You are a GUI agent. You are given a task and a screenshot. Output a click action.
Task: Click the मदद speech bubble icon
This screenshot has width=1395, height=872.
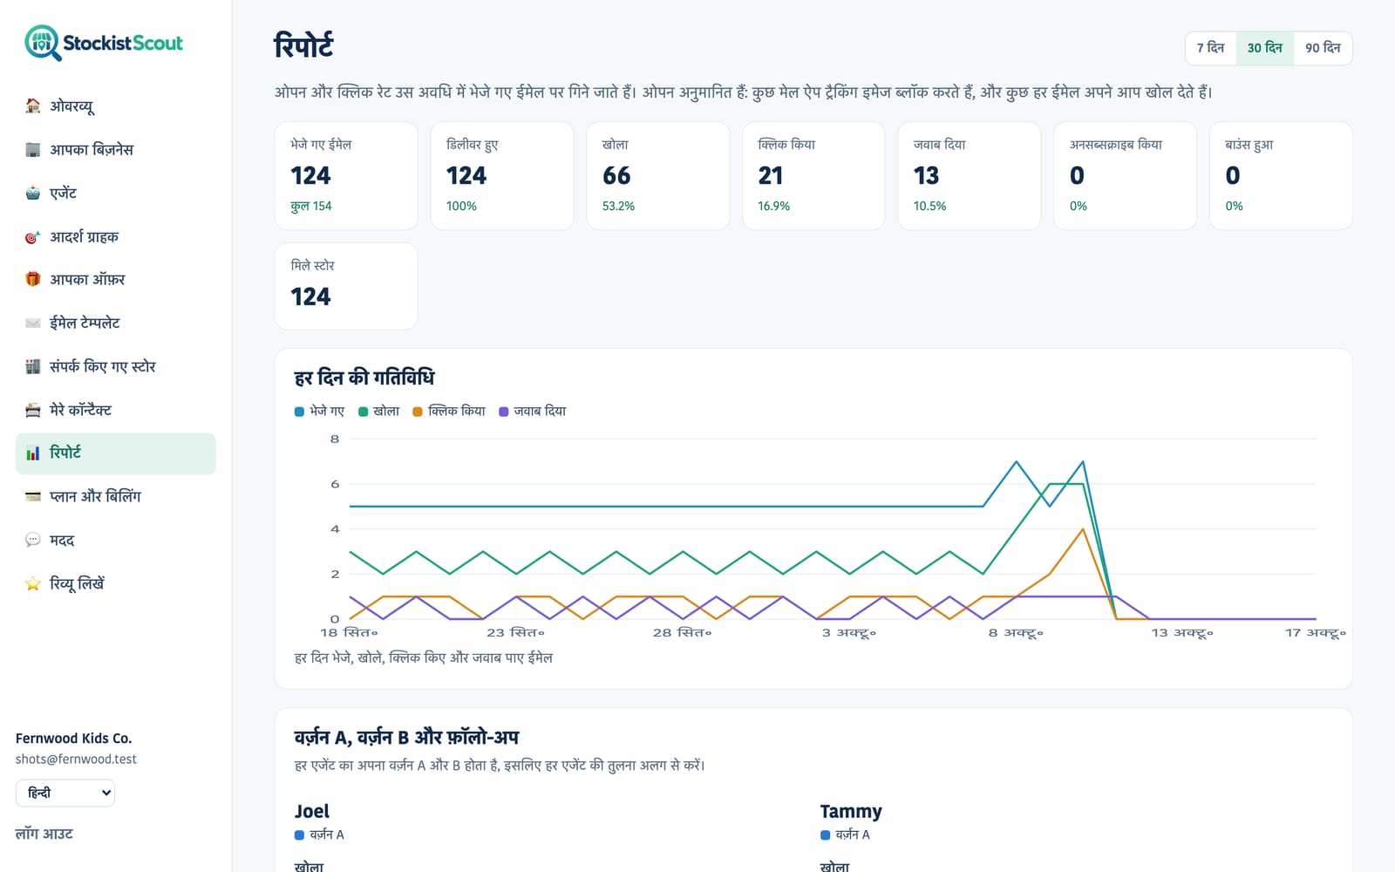pyautogui.click(x=33, y=540)
